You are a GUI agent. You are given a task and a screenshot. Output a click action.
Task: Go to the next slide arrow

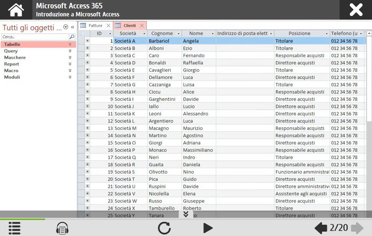coord(357,228)
